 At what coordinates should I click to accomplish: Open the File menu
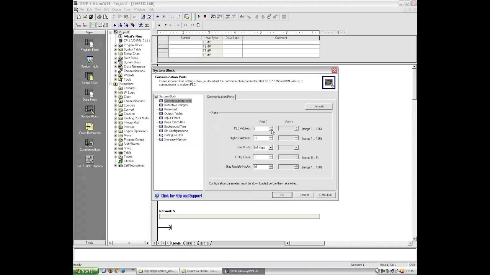(82, 10)
